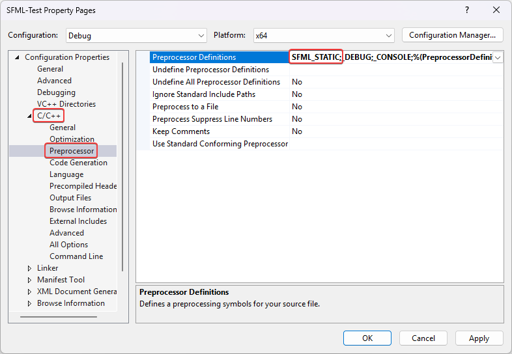The height and width of the screenshot is (354, 512).
Task: Select VC++ Directories in the tree
Action: pyautogui.click(x=66, y=104)
